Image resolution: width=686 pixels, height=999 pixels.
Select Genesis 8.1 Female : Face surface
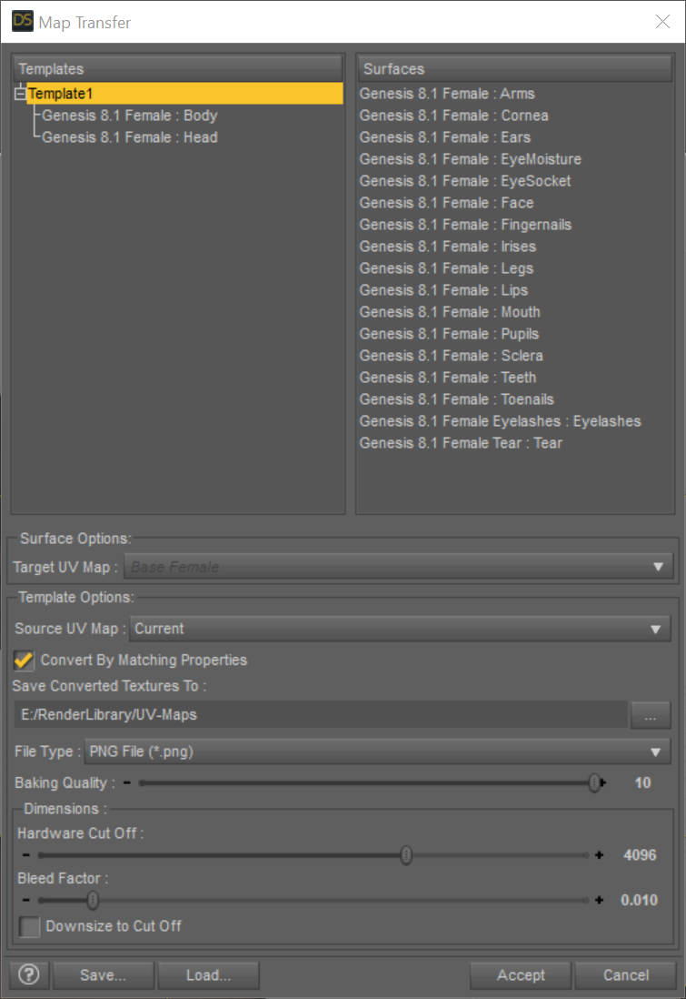447,203
